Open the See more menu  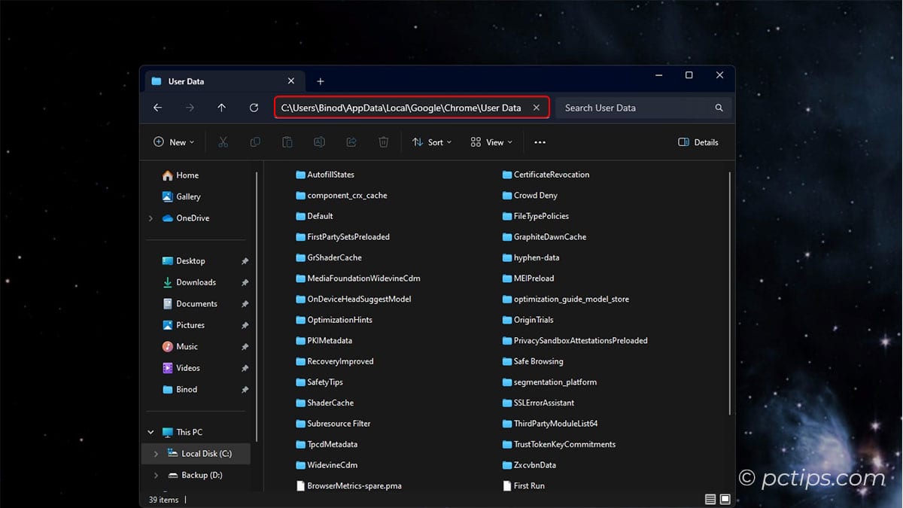point(539,141)
